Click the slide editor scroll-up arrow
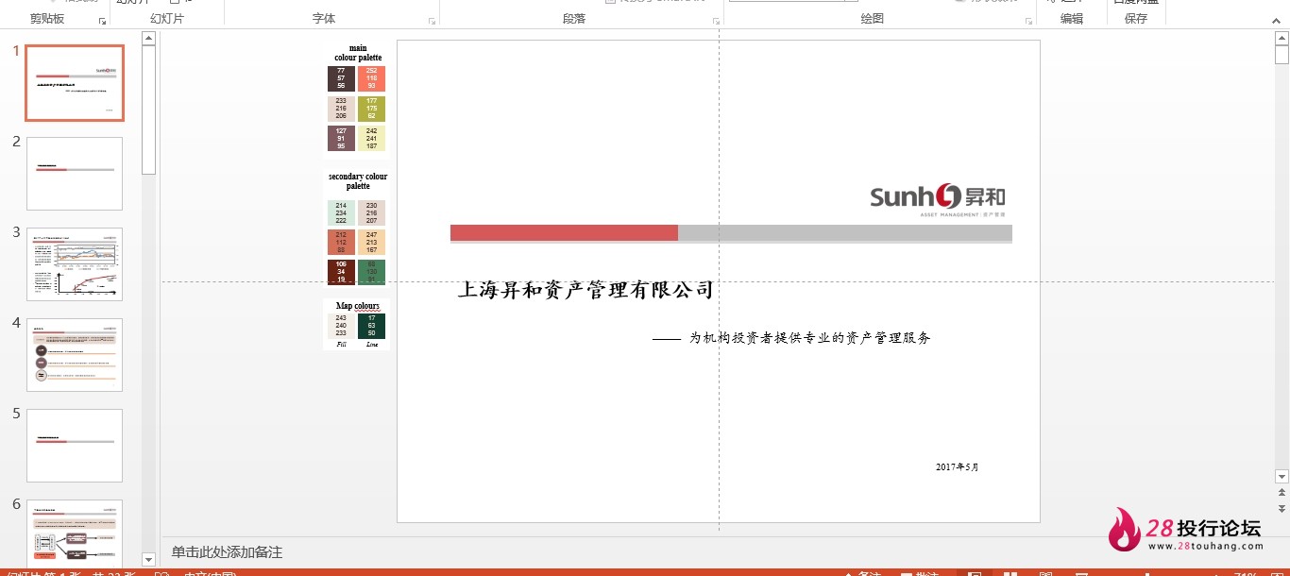The width and height of the screenshot is (1290, 576). tap(1282, 37)
